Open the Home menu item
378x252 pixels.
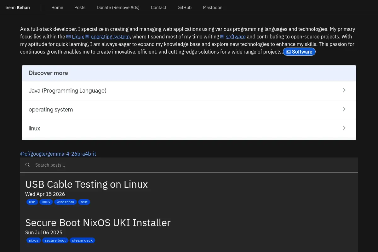pos(57,8)
